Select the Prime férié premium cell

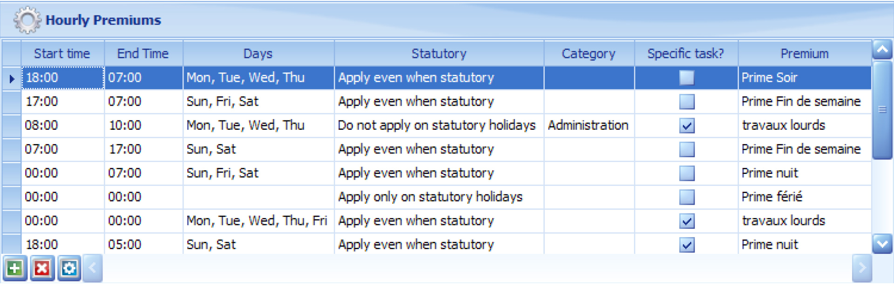[805, 197]
